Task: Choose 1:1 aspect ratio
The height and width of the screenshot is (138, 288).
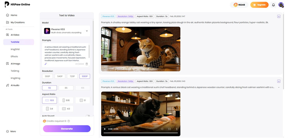Action: pyautogui.click(x=83, y=100)
